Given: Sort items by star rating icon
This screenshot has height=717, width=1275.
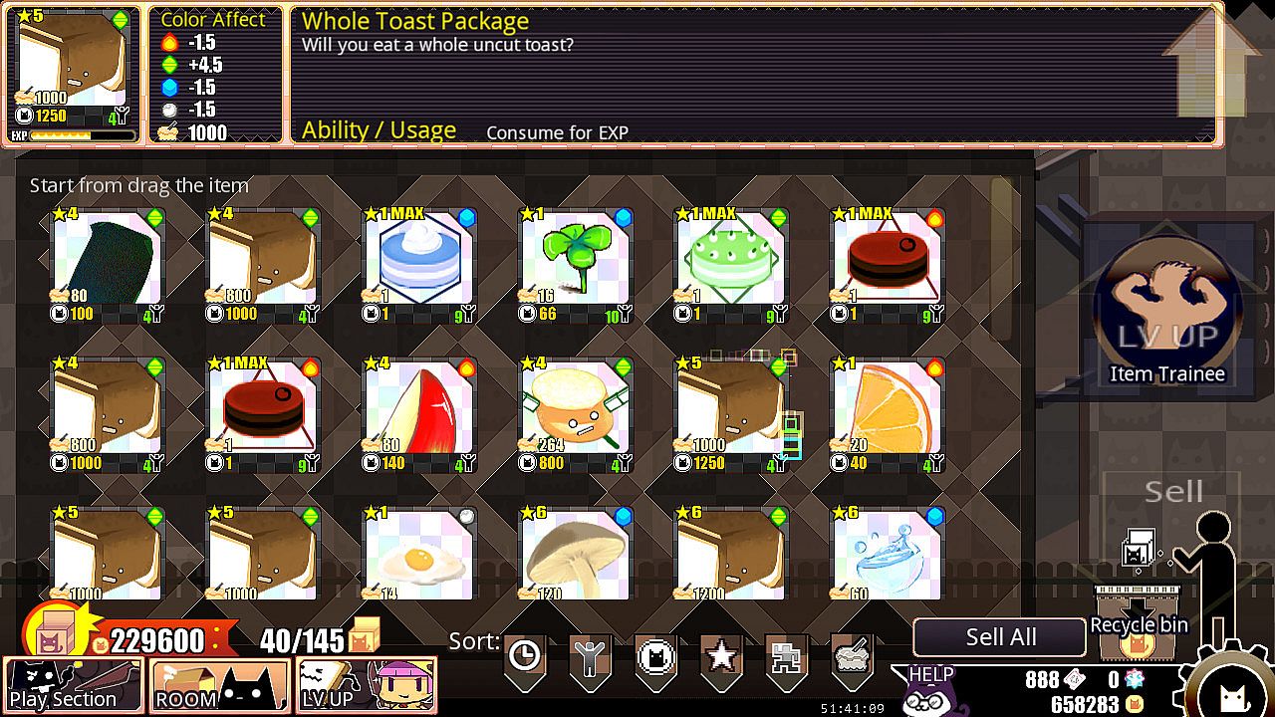Looking at the screenshot, I should pyautogui.click(x=720, y=657).
